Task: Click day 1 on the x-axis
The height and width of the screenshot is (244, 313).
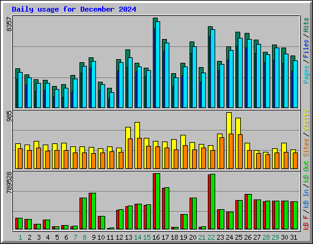Action: pos(20,237)
